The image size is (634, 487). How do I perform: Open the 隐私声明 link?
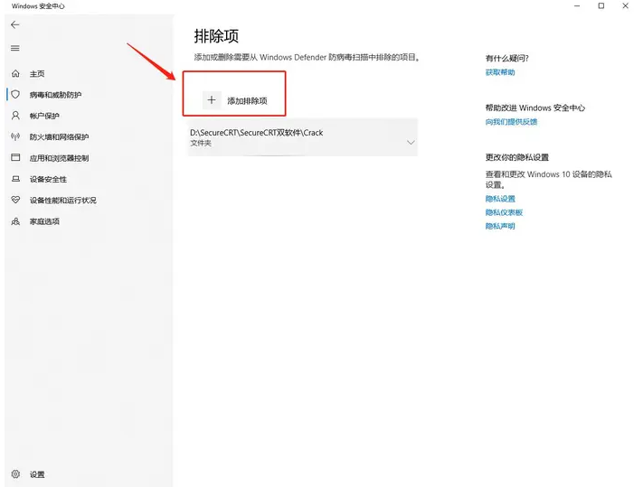click(500, 226)
